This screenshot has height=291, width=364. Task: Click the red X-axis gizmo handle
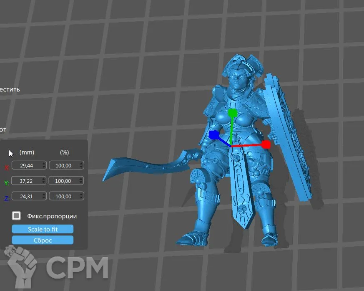(266, 145)
